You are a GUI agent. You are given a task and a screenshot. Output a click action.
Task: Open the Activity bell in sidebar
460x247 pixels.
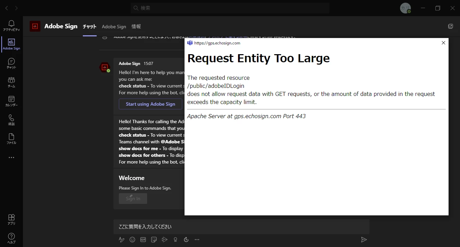coord(11,26)
